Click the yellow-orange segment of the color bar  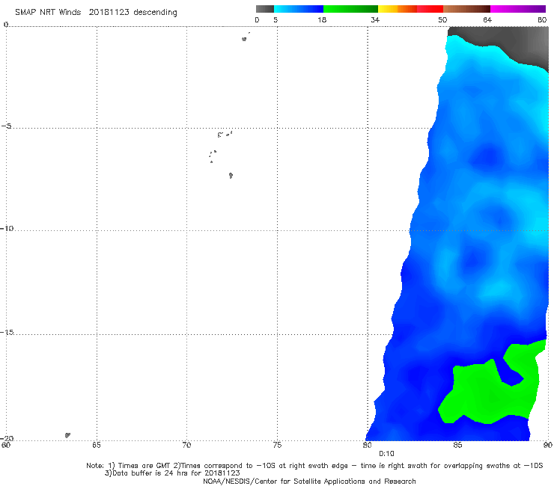coord(398,9)
